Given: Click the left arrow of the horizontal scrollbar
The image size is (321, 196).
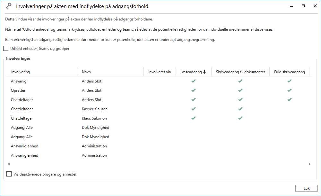Looking at the screenshot, I should (9, 164).
